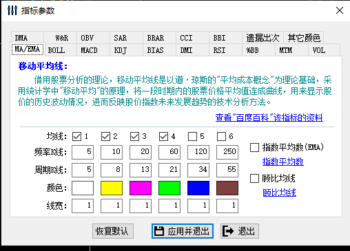Image resolution: width=350 pixels, height=251 pixels.
Task: Click the 恢复默认 button
Action: pos(113,231)
